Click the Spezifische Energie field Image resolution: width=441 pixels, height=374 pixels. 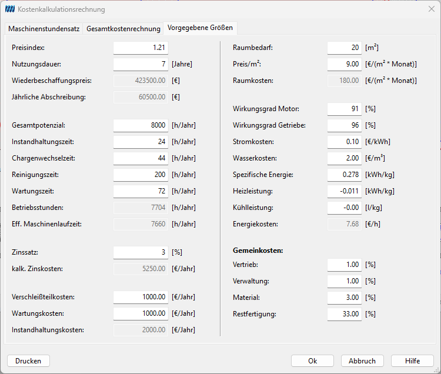tap(345, 175)
